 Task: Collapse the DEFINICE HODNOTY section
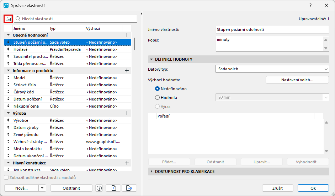(151, 59)
